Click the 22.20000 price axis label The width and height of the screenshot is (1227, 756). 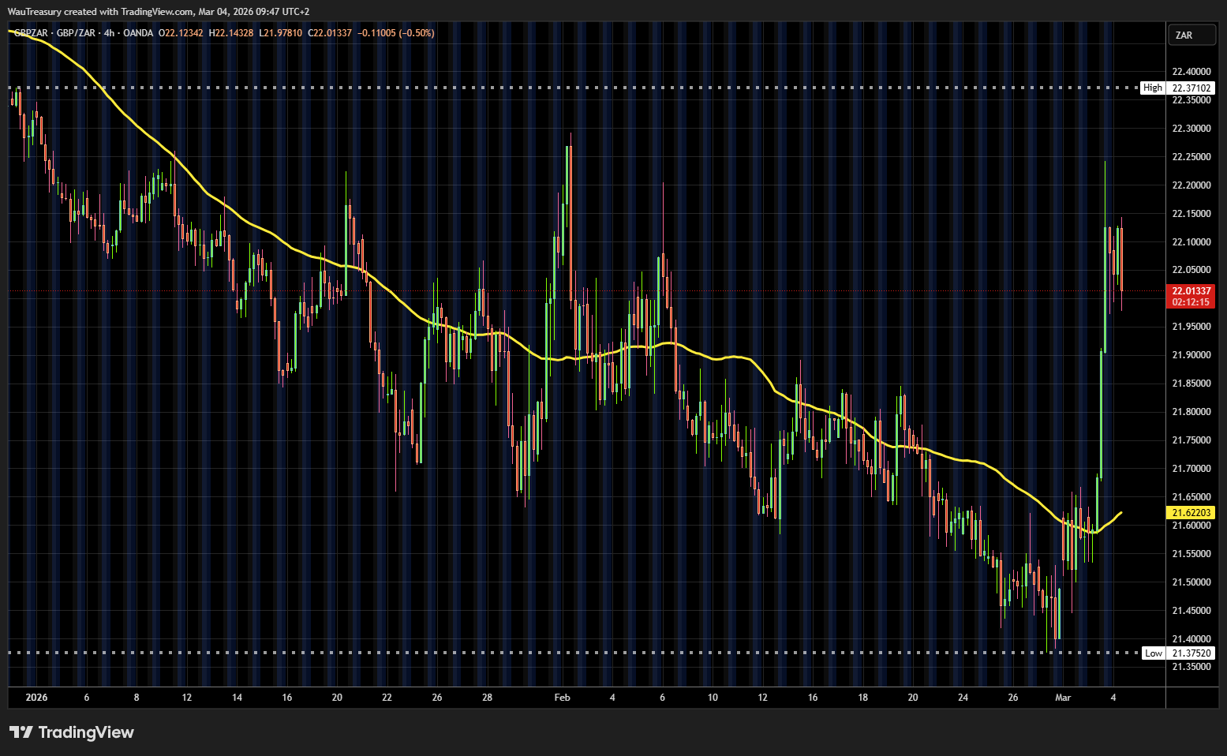point(1191,185)
